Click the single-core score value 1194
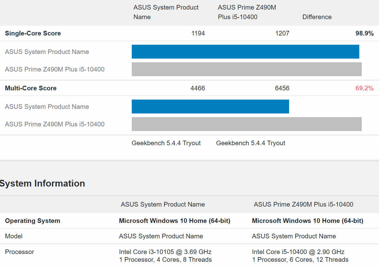Screen dimensions: 379x267 click(x=198, y=33)
